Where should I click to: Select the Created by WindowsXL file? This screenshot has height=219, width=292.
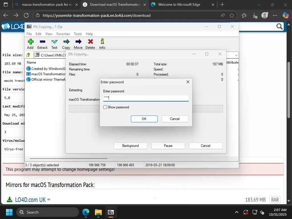(46, 68)
